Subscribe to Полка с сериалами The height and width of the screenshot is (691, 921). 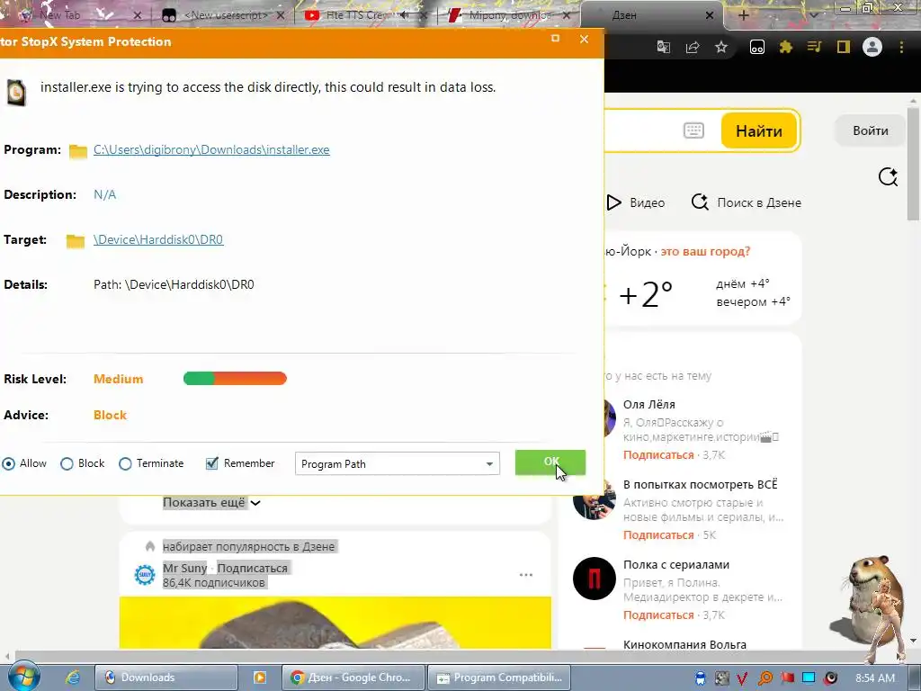[x=658, y=615]
